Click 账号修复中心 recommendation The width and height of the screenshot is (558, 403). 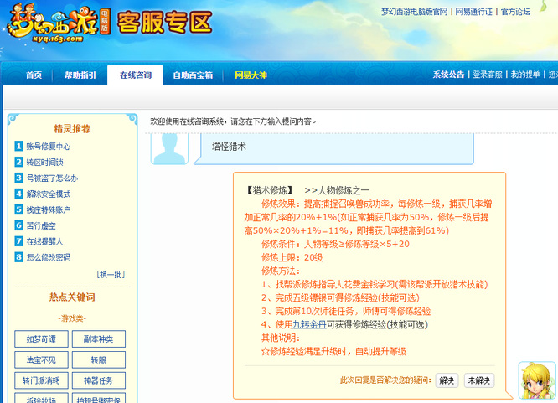tap(49, 147)
